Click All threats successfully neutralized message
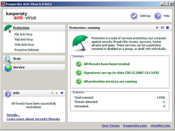Image resolution: width=175 pixels, height=131 pixels. (x=34, y=105)
